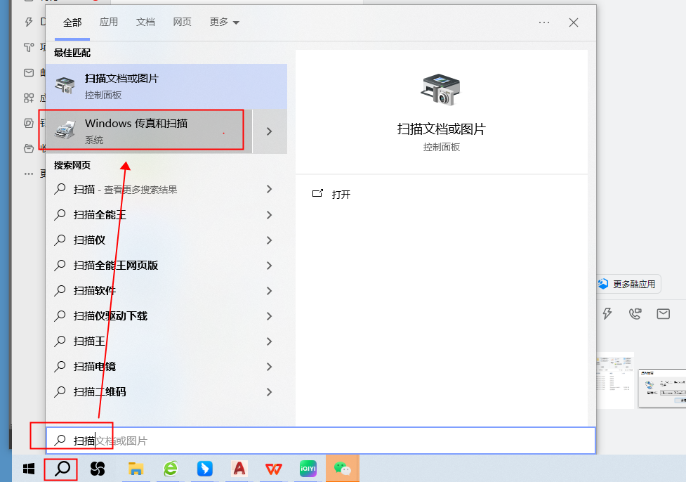The height and width of the screenshot is (482, 686).
Task: Click the taskbar search magnifier icon
Action: point(61,468)
